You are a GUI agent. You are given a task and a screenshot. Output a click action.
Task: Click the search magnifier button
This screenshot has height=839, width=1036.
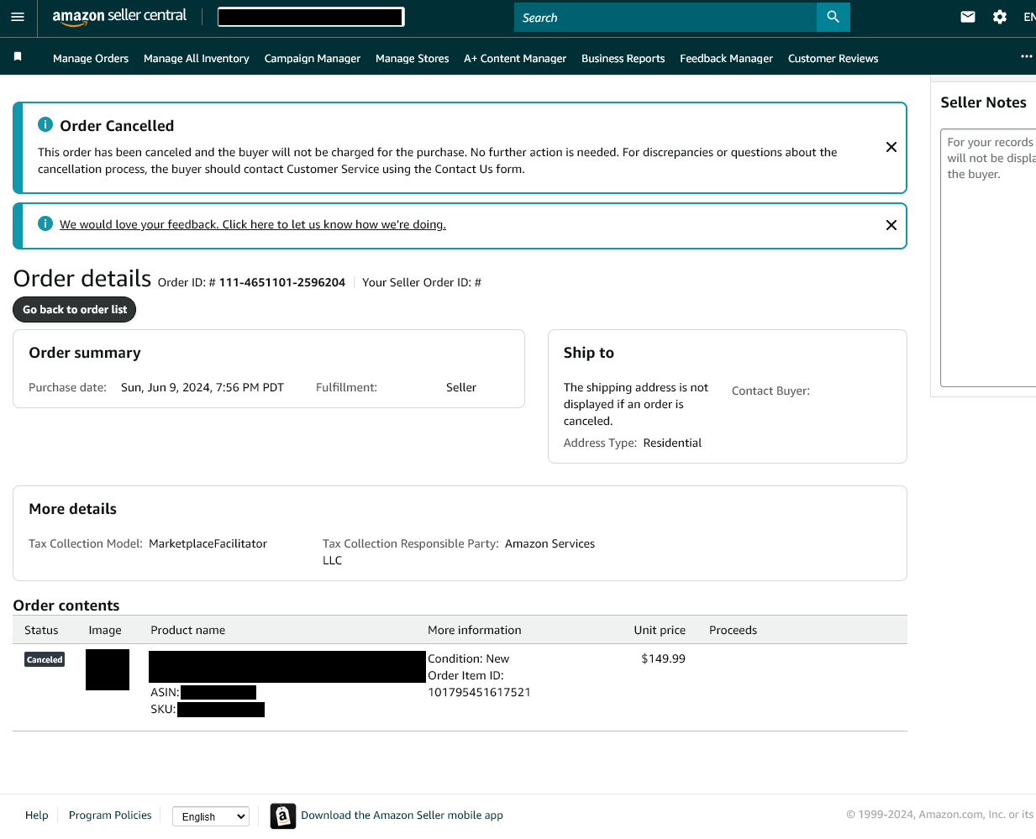(833, 17)
